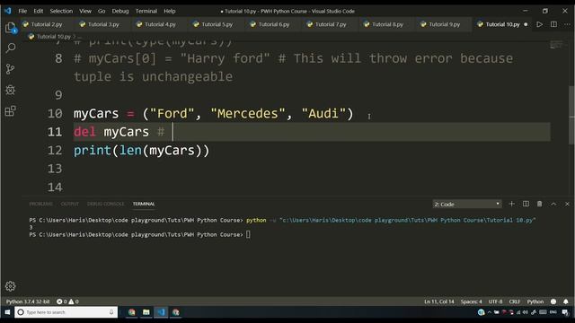Open notifications bell in status bar

(565, 301)
